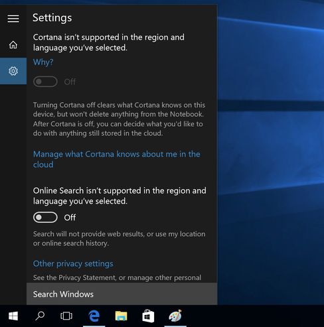Click the Search Windows input box
Screen dimensions: 324x327
(x=122, y=294)
